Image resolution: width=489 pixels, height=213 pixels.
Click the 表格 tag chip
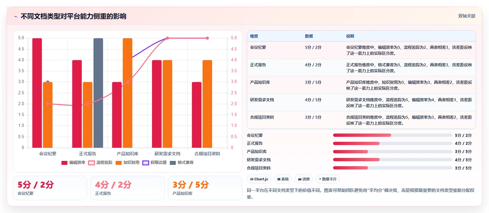pos(283,179)
